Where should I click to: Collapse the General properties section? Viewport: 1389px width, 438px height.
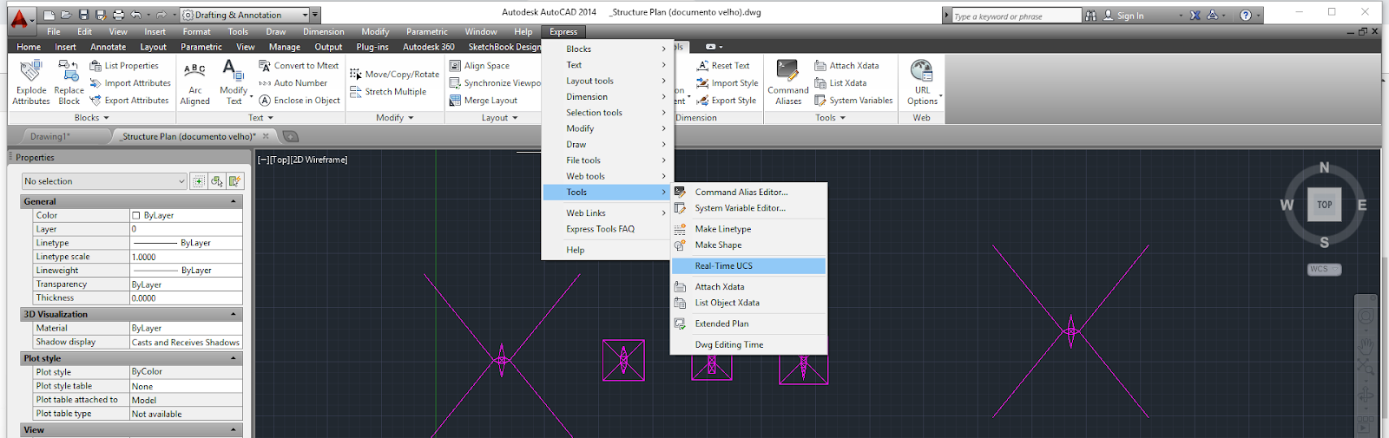click(234, 201)
